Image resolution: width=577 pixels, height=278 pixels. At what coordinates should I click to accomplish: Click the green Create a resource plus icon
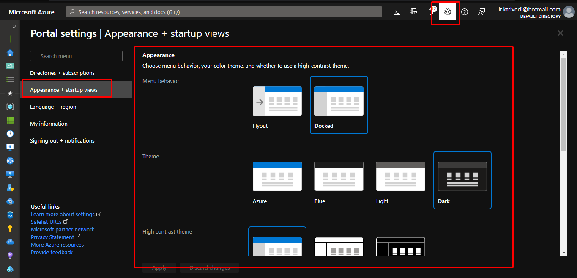(10, 39)
